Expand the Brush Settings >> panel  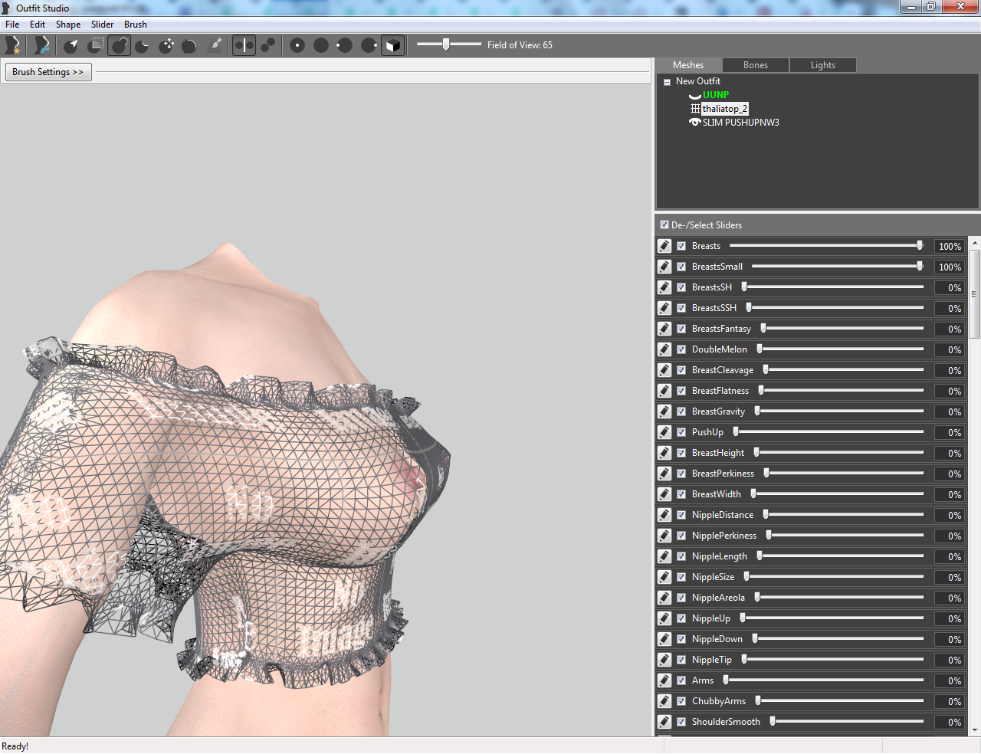48,72
